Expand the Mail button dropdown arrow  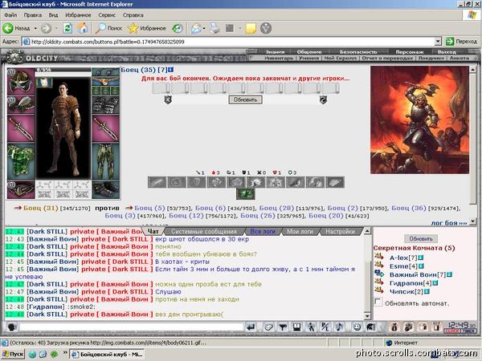(204, 28)
